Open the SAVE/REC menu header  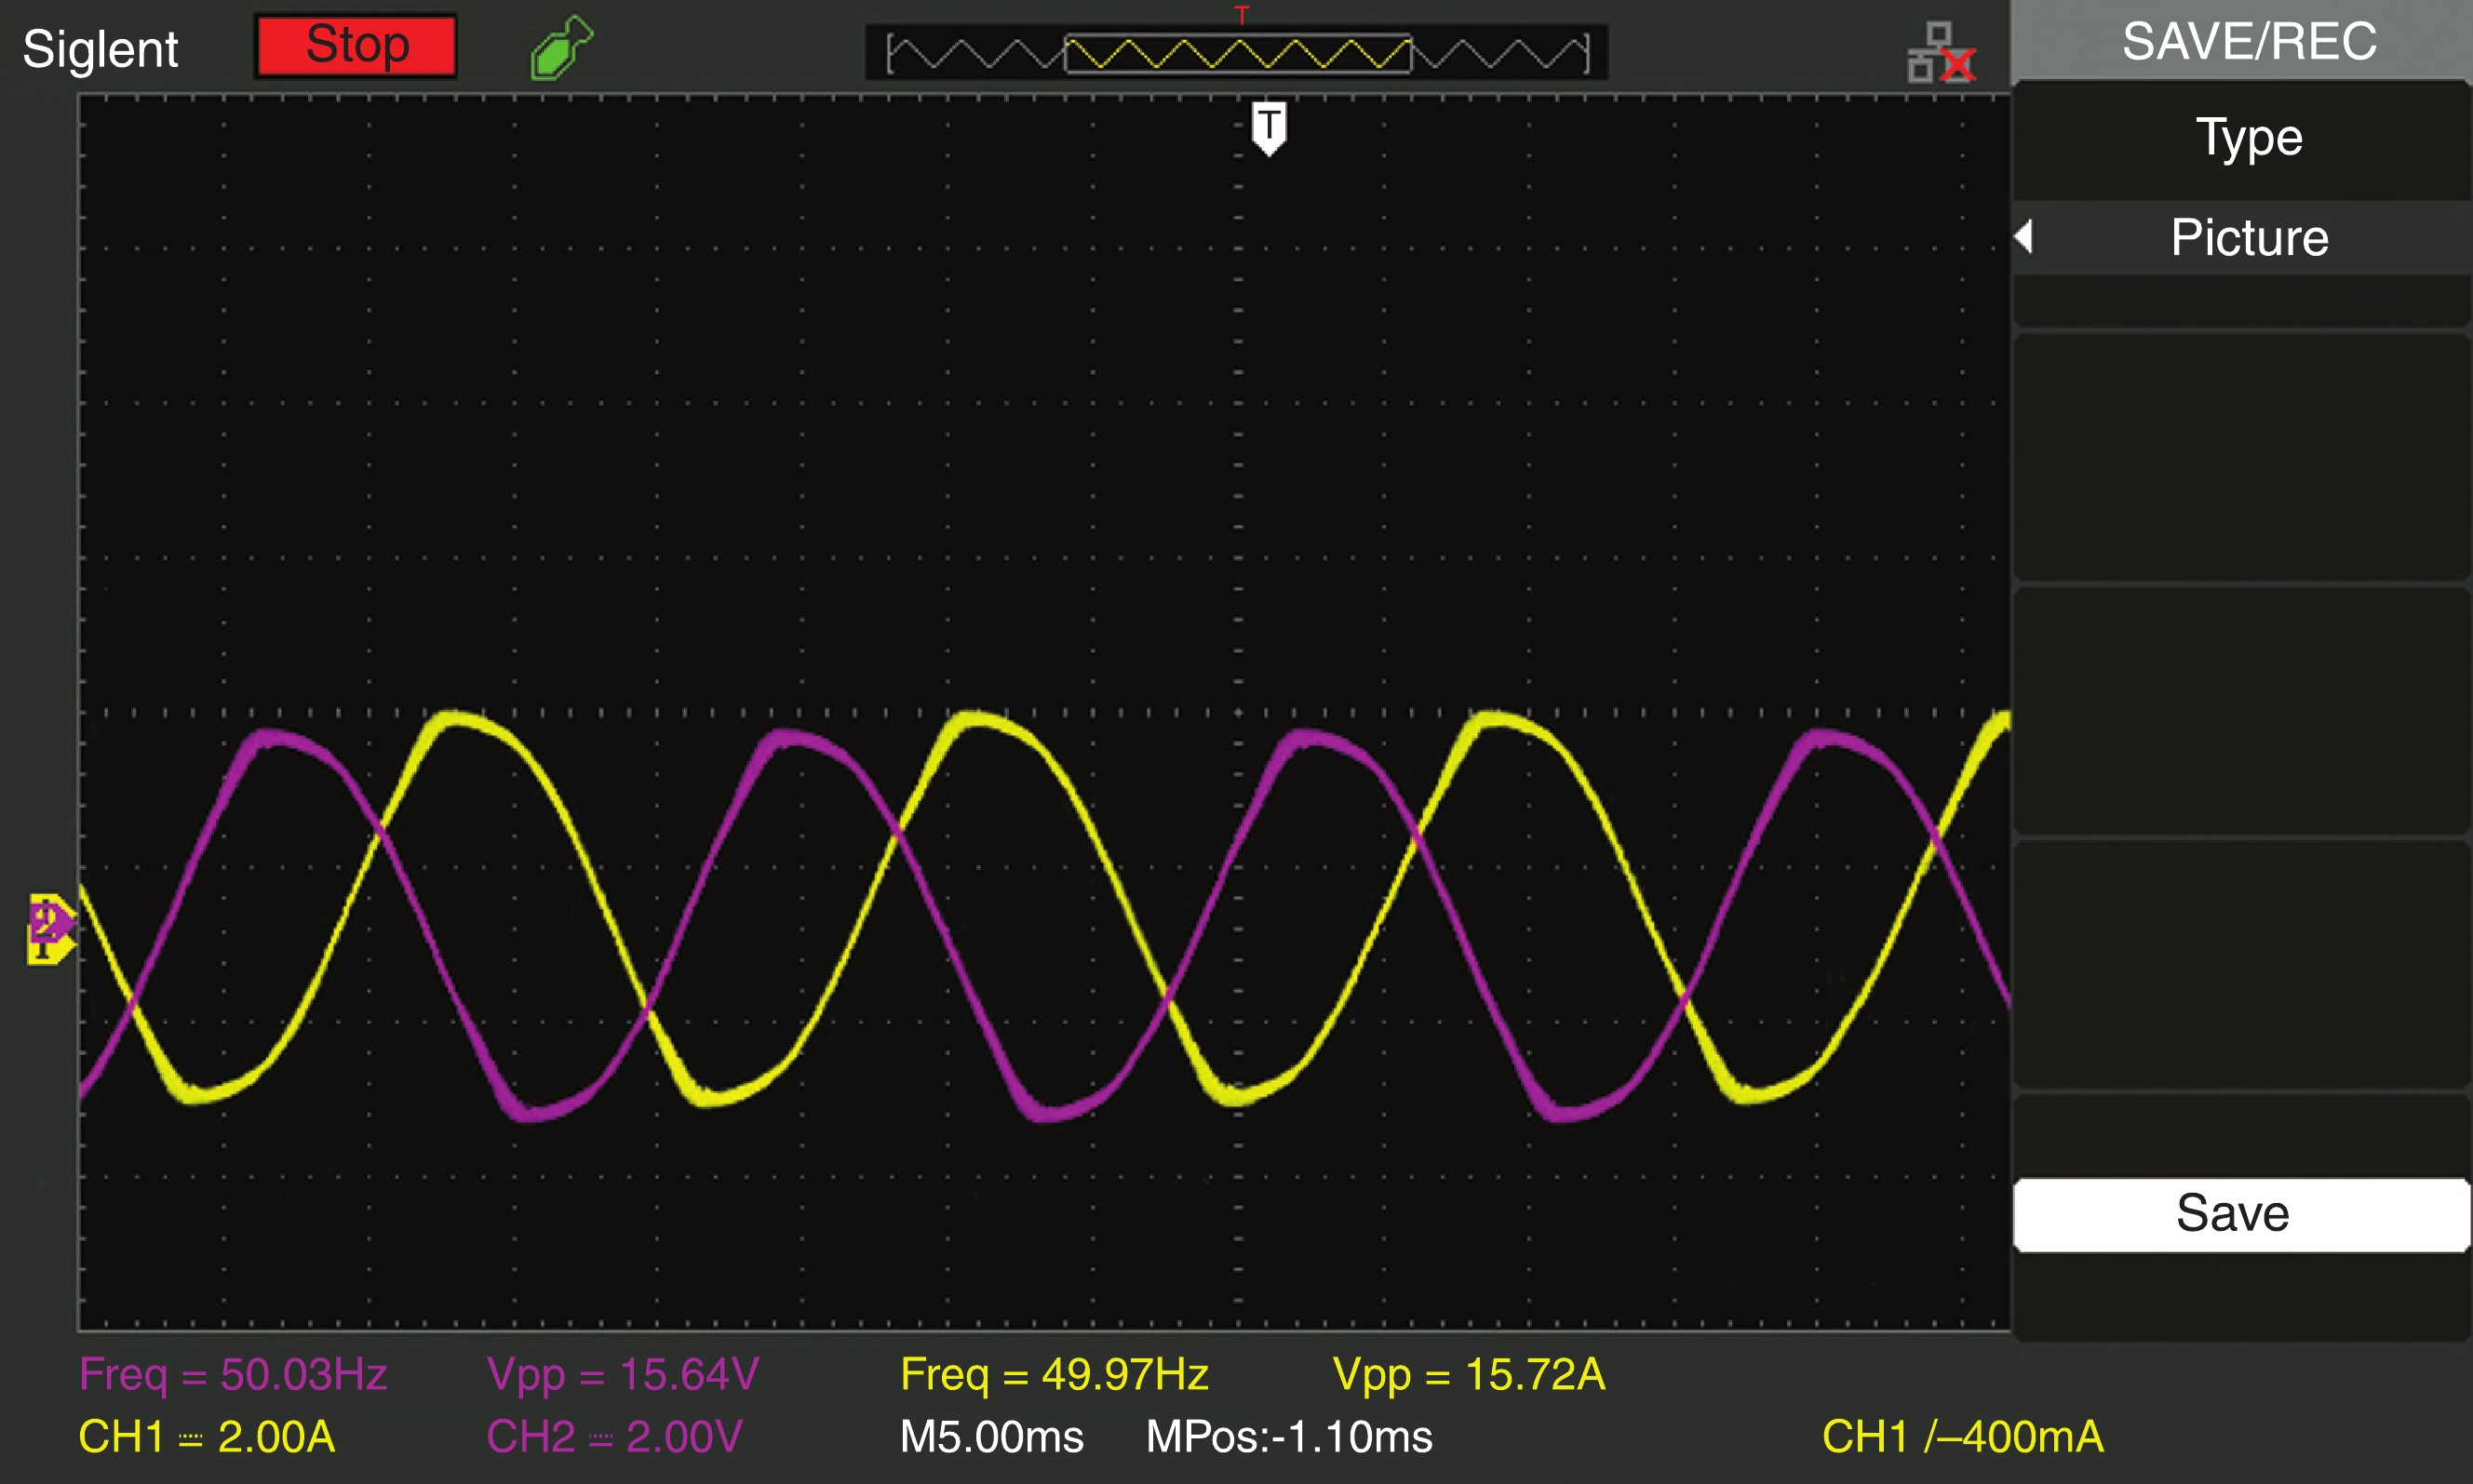point(2248,42)
